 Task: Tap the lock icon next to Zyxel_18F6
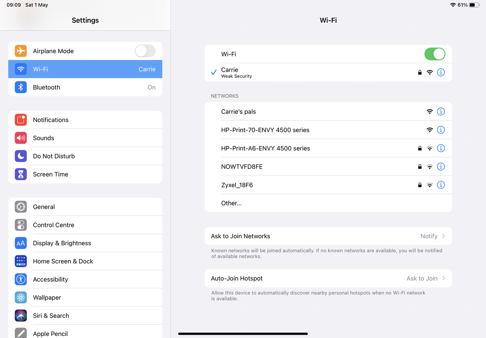(x=420, y=185)
